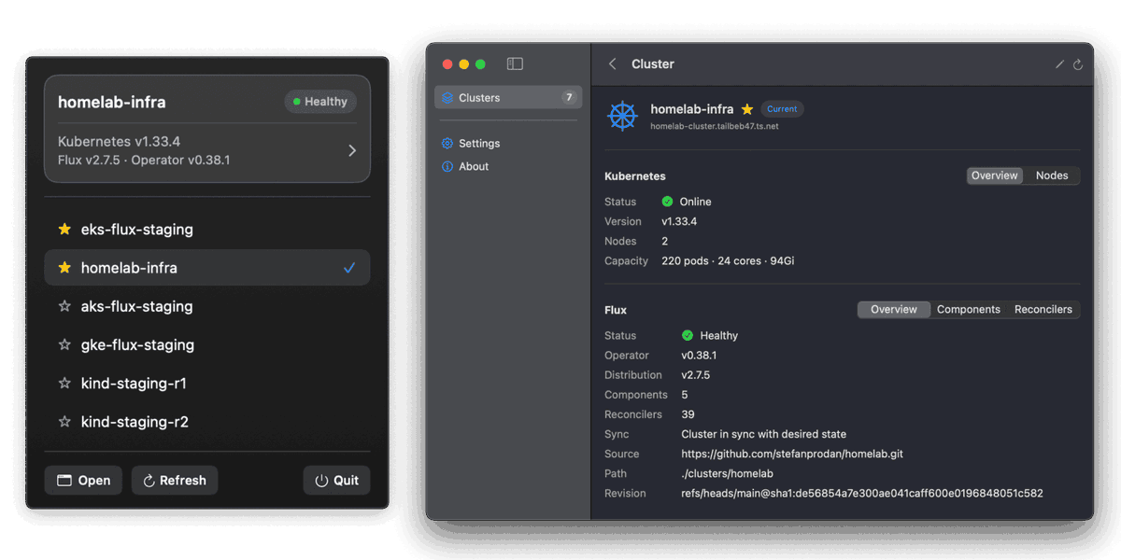Open the homelab.git GitHub source URL
The image size is (1121, 560).
[792, 454]
